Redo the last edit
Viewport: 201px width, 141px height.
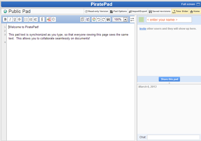(103, 19)
